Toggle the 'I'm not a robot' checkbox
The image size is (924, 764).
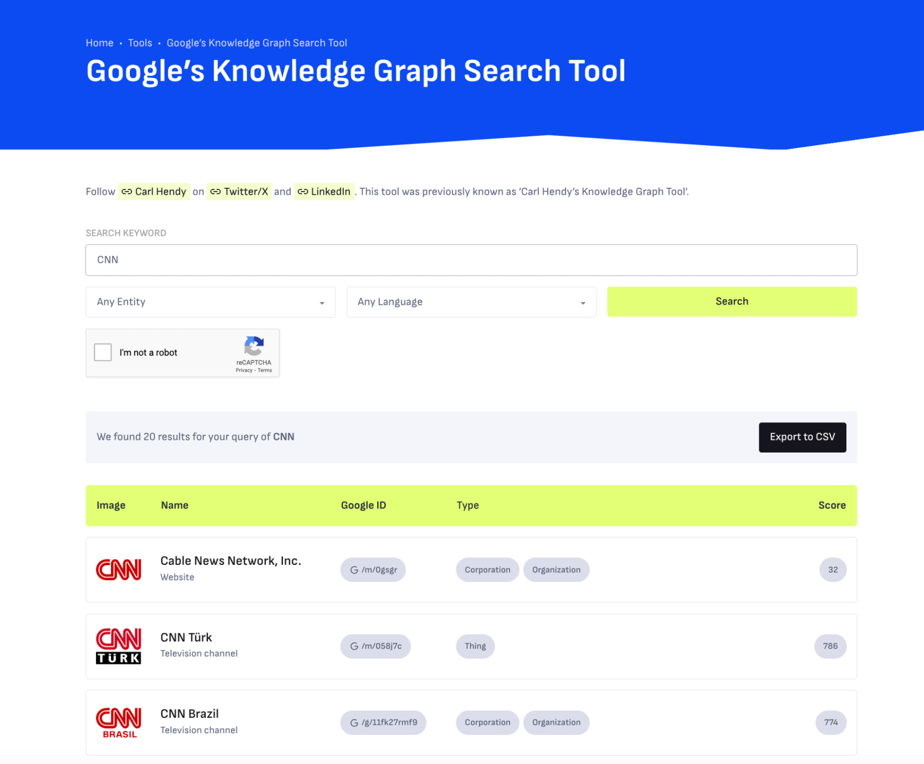[x=103, y=353]
